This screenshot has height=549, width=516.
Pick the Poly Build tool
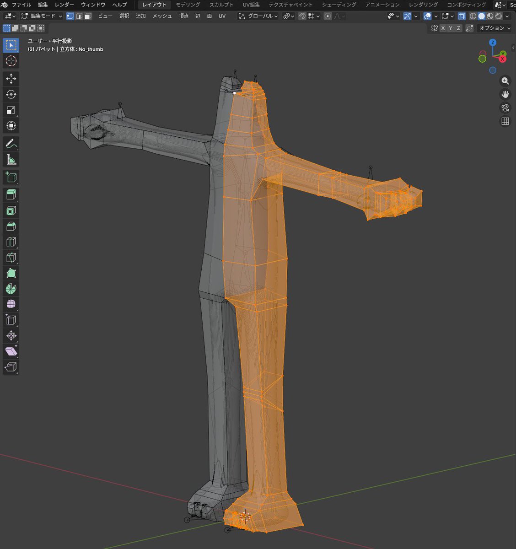11,273
